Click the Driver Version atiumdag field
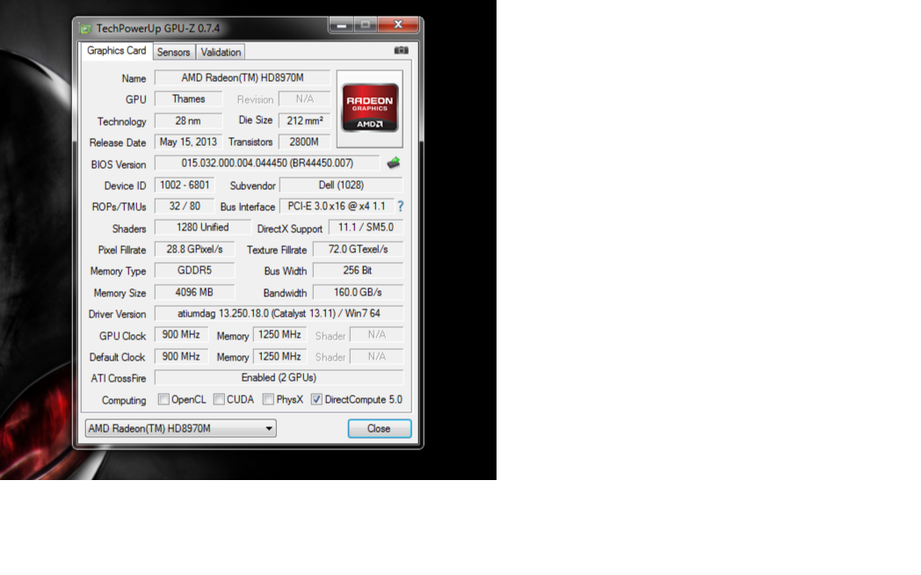 click(279, 314)
